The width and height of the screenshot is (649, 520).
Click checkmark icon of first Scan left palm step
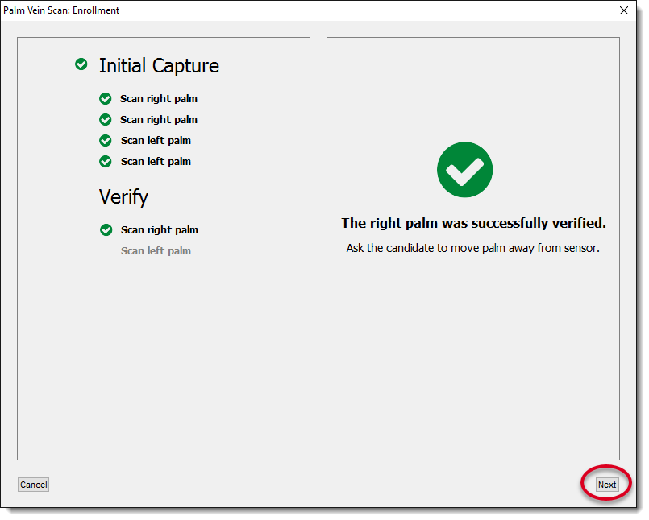click(x=105, y=141)
